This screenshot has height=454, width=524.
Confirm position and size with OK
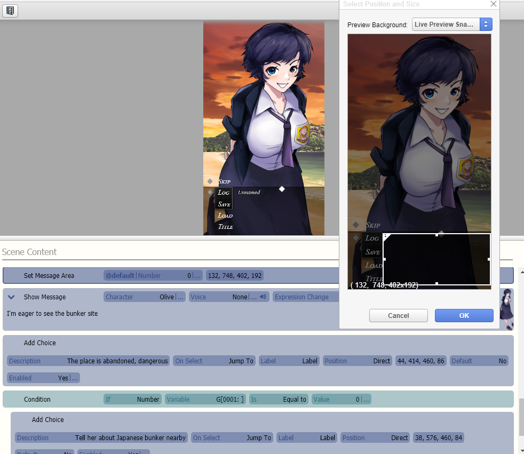pos(464,315)
